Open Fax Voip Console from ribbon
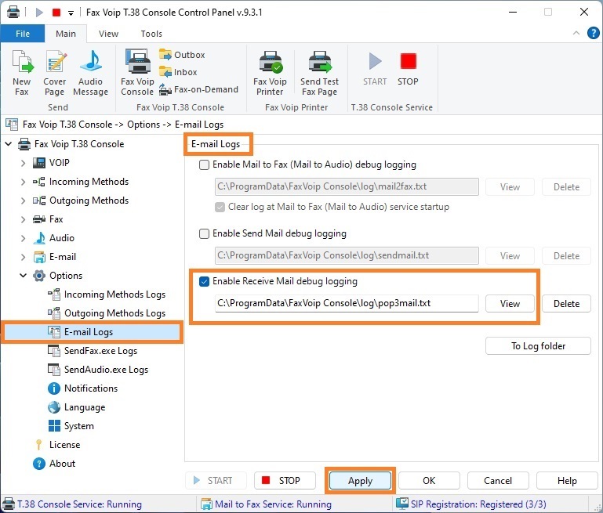 coord(137,72)
